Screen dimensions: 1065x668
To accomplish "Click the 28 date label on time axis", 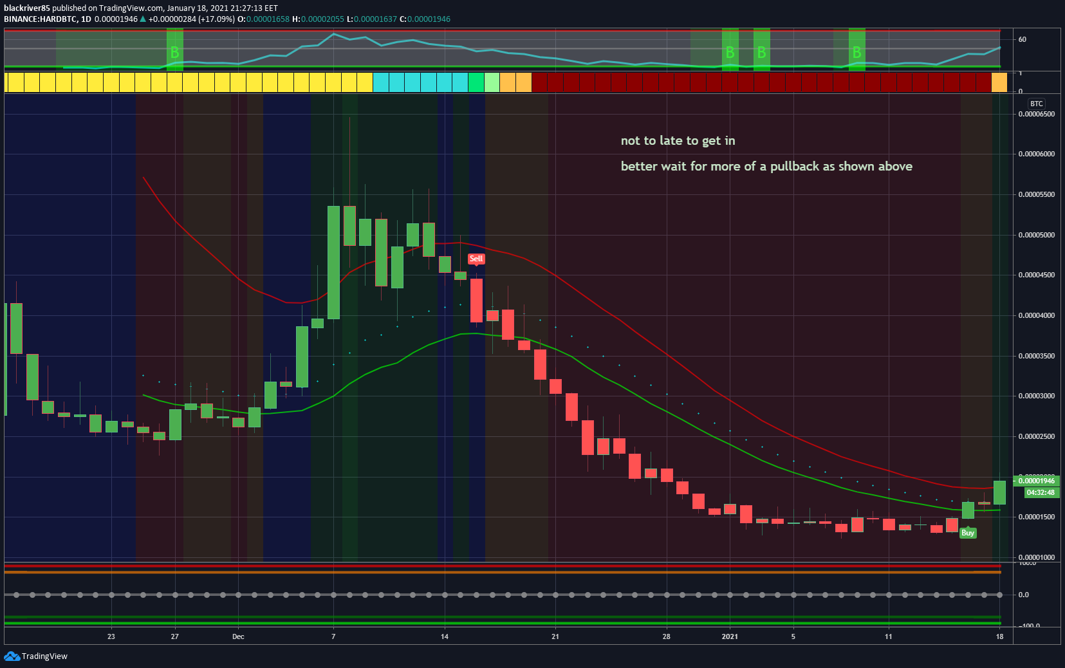I will (x=667, y=636).
